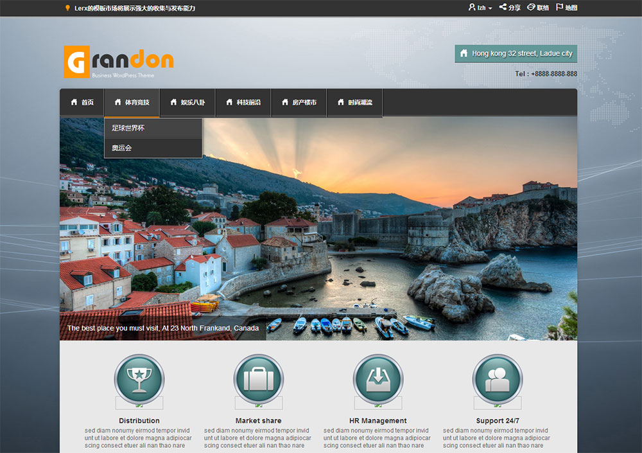Expand the lzh user dropdown
The width and height of the screenshot is (642, 453).
click(x=480, y=8)
